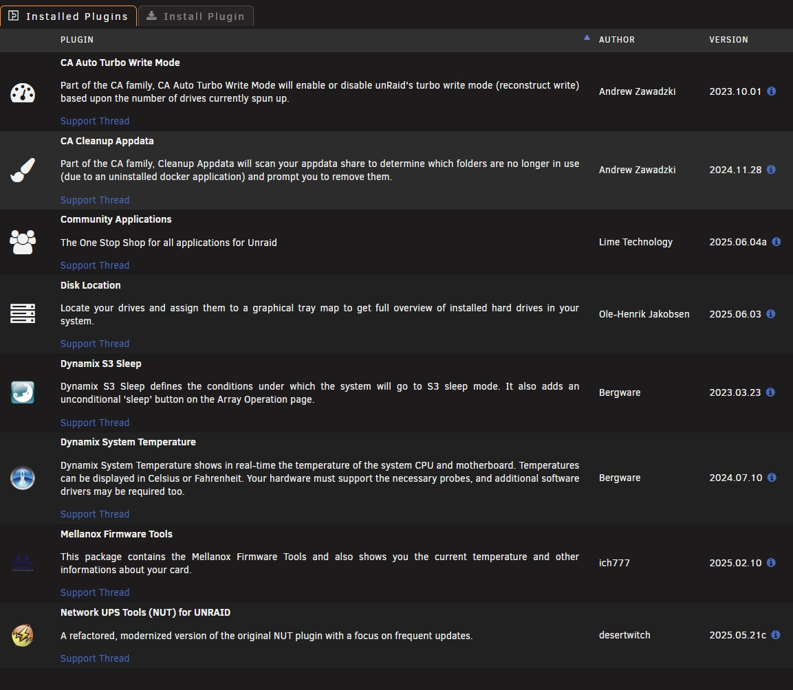This screenshot has width=793, height=690.
Task: Open info icon next to version 2025.06.04a
Action: tap(776, 242)
